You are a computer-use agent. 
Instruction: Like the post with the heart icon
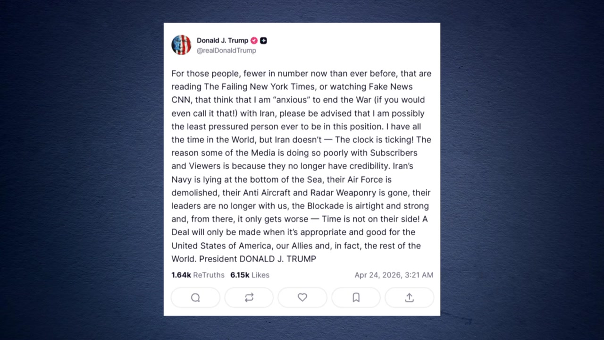point(302,297)
